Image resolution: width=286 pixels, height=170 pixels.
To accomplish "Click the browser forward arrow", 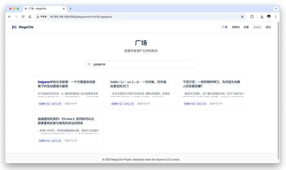I will 16,17.
